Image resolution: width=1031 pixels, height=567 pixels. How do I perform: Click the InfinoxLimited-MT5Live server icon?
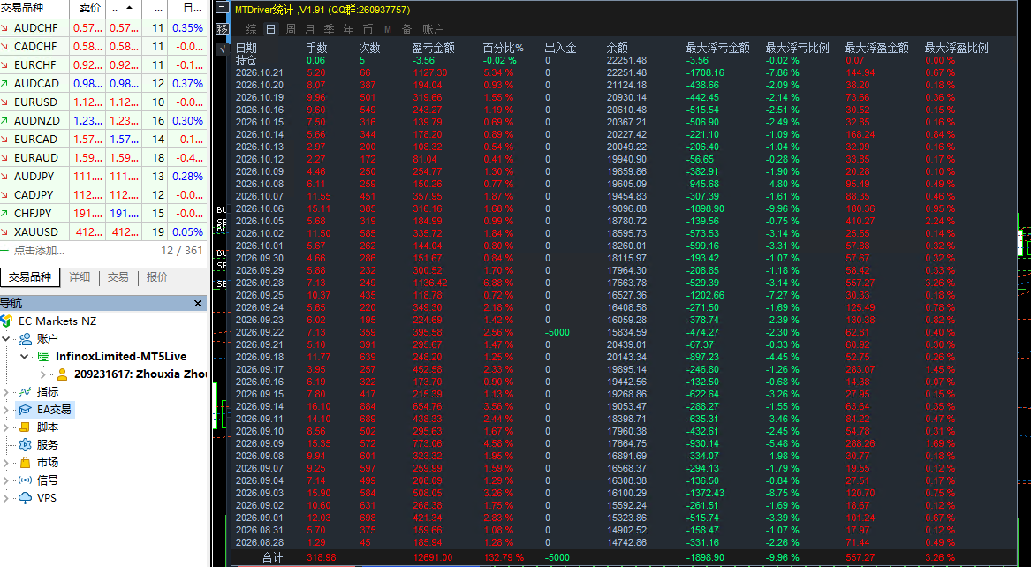(43, 357)
